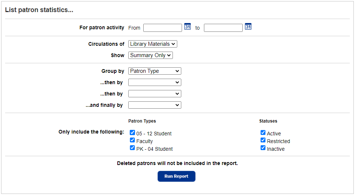Screen dimensions: 356x195
Task: Click the 'to' date input field
Action: (223, 28)
